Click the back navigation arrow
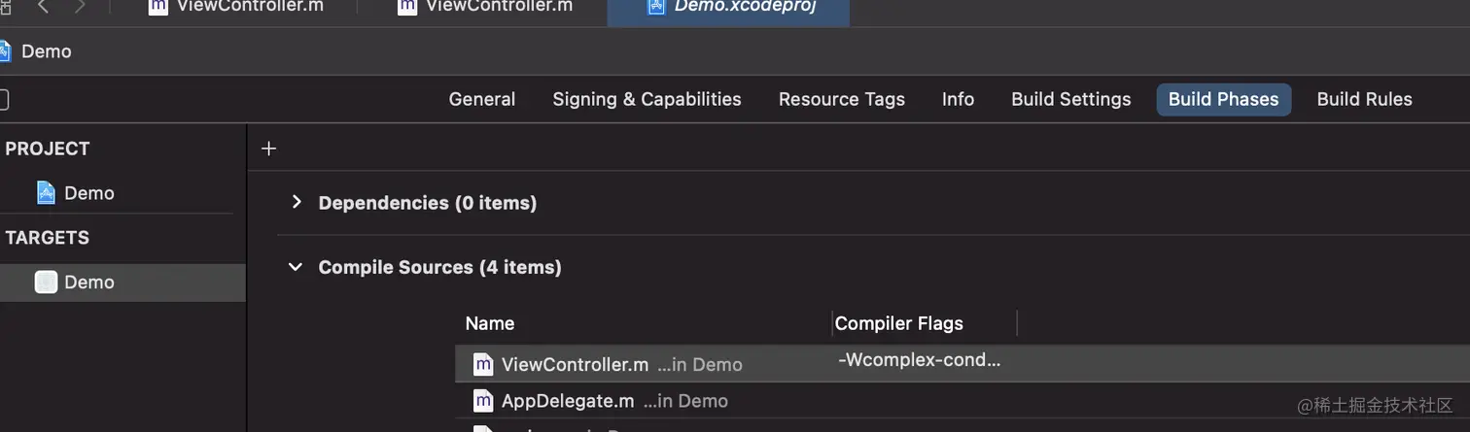This screenshot has width=1470, height=432. [x=43, y=7]
